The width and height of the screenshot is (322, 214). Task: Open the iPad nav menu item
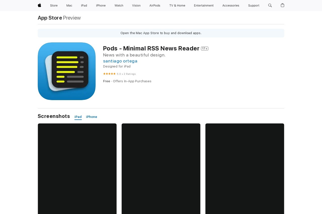click(x=84, y=6)
